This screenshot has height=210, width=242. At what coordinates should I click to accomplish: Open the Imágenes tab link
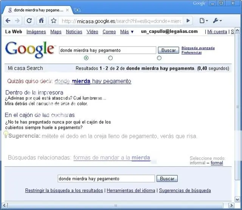pos(36,32)
